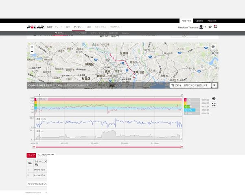Open map settings gear icon
The height and width of the screenshot is (195, 245).
tap(213, 47)
